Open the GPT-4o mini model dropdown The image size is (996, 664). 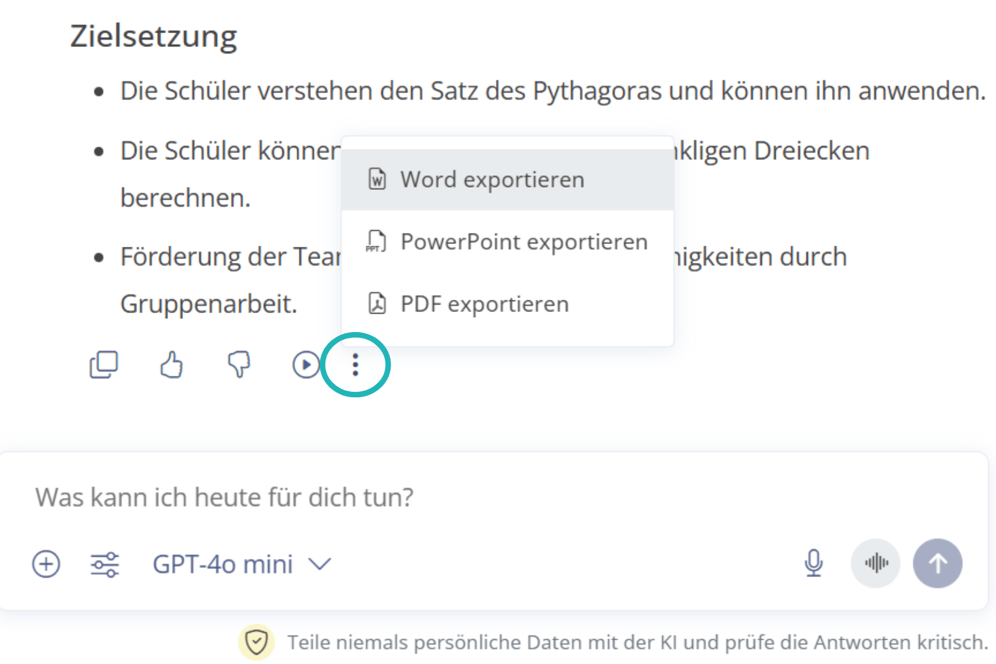pyautogui.click(x=222, y=564)
